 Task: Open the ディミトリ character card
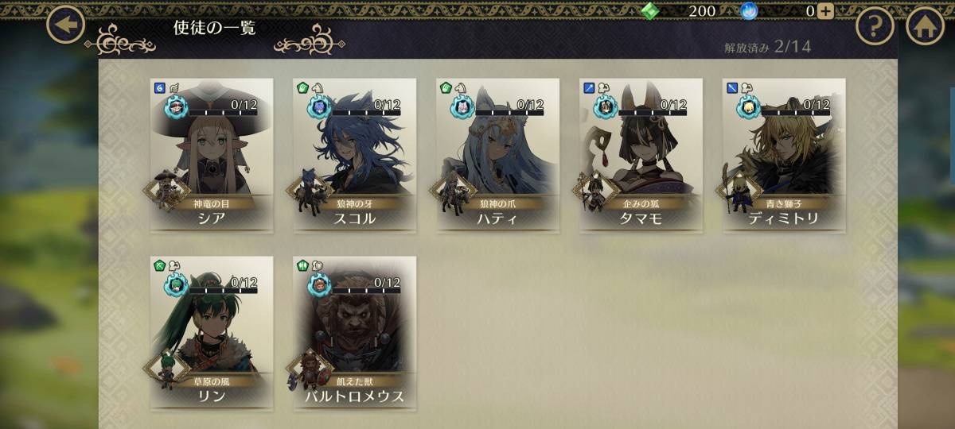pos(785,155)
